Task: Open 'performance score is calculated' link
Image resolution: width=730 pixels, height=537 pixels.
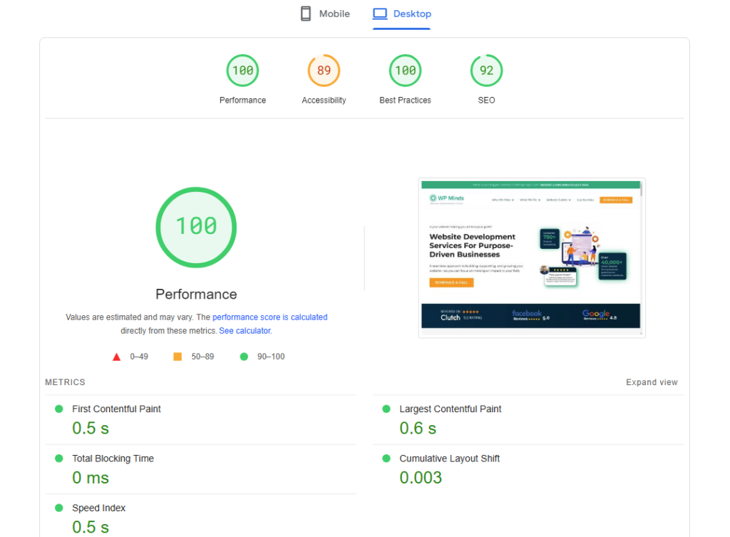Action: tap(270, 317)
